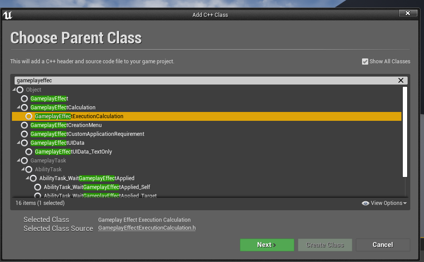
Task: Select the Object root class
Action: coord(34,90)
